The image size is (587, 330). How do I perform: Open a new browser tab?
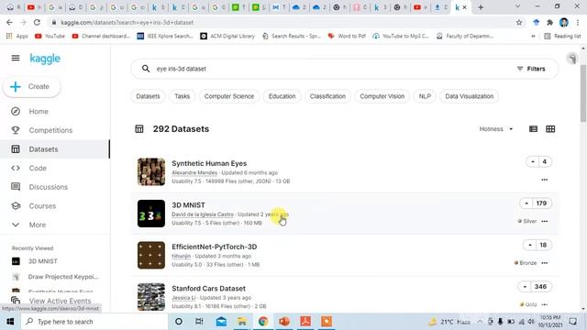pos(481,7)
